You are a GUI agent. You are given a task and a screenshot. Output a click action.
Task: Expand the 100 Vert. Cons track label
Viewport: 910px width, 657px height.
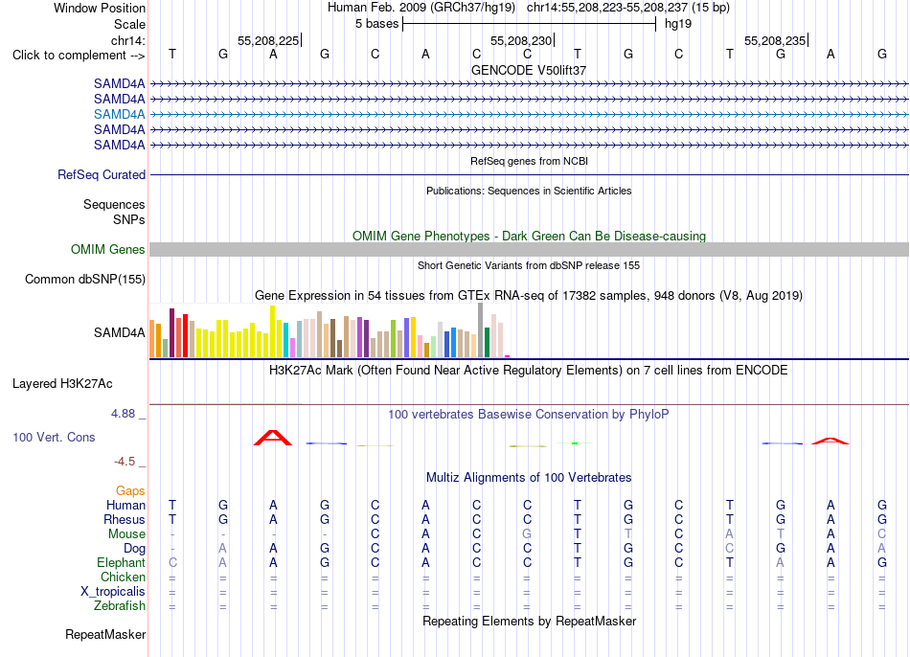click(54, 437)
